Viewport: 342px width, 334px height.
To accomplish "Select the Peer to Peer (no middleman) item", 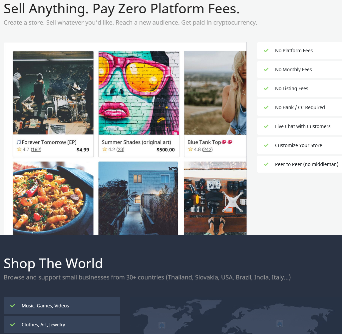I will point(299,164).
